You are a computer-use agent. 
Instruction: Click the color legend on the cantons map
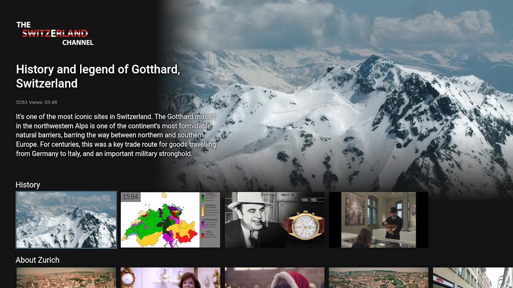pos(210,215)
